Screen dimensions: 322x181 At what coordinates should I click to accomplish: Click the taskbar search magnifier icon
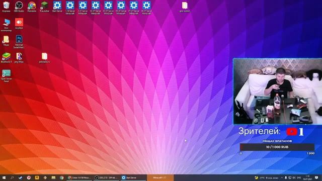pos(12,177)
